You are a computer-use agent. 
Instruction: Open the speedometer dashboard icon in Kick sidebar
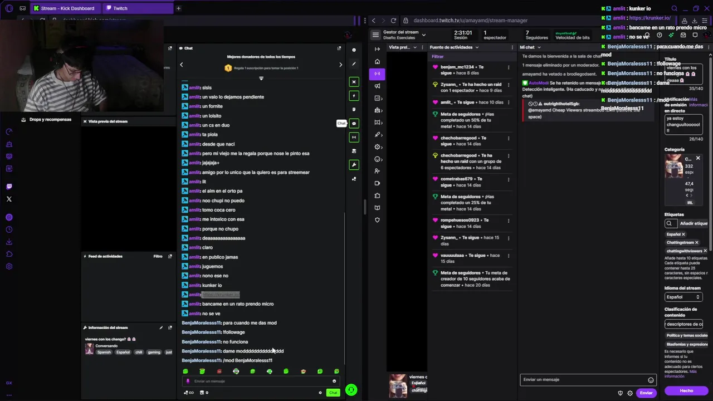click(9, 132)
